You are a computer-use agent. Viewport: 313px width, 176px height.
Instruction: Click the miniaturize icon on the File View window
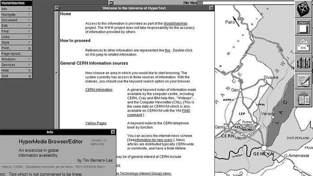(111, 3)
